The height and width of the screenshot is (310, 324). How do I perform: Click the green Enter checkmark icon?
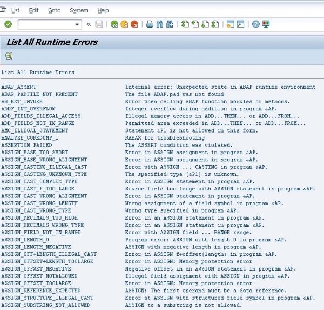[x=8, y=24]
